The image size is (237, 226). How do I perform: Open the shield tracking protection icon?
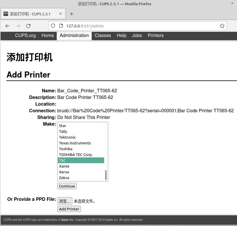tap(53, 26)
